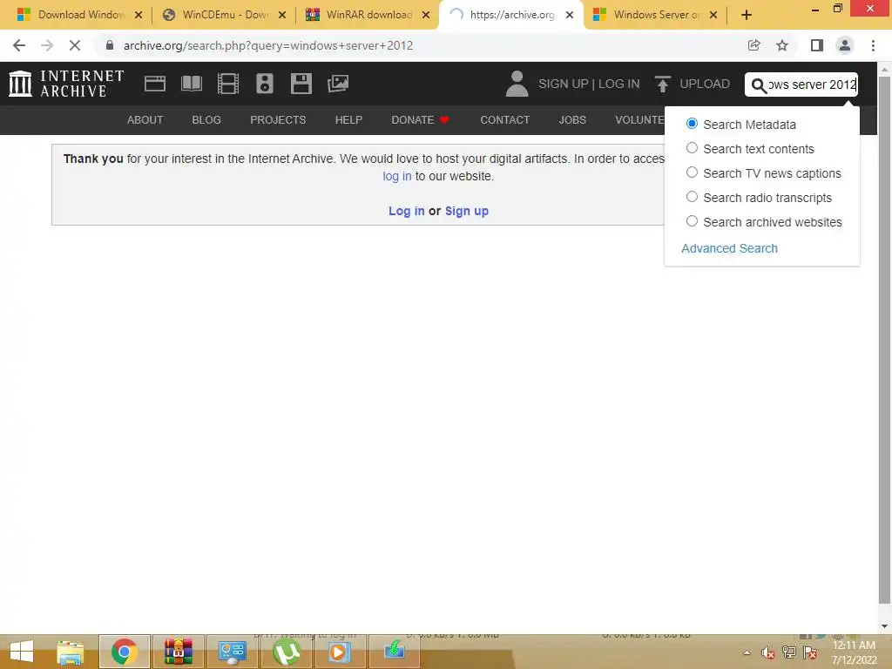The width and height of the screenshot is (892, 669).
Task: Open uTorrent from the taskbar
Action: pos(286,652)
